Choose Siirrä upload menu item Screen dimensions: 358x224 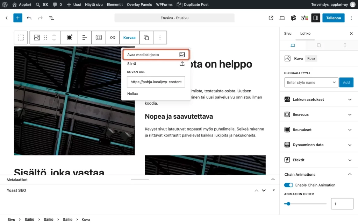point(156,64)
